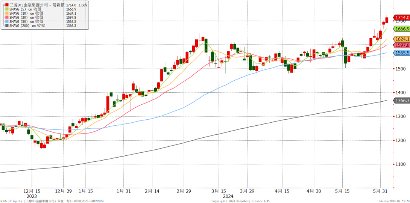Viewport: 410px width, 203px height.
Task: Click the 1565.5 value in the legend
Action: pyautogui.click(x=71, y=22)
